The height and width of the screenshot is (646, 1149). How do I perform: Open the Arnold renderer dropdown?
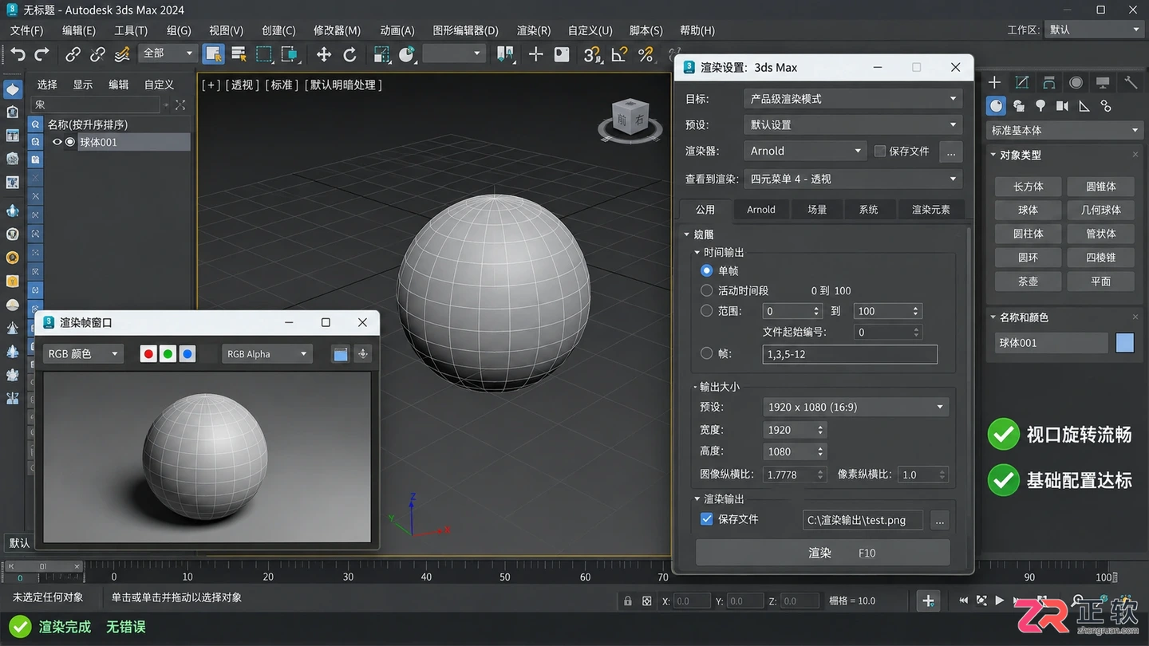805,151
